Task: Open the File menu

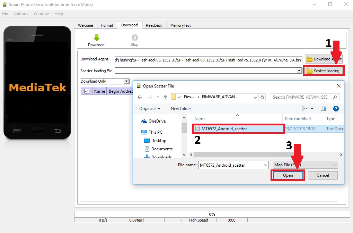Action: point(5,14)
